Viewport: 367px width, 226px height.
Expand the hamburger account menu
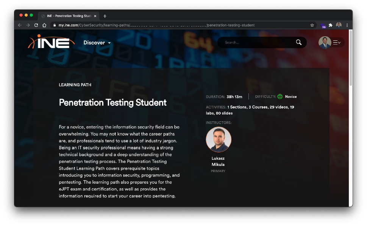pos(337,42)
